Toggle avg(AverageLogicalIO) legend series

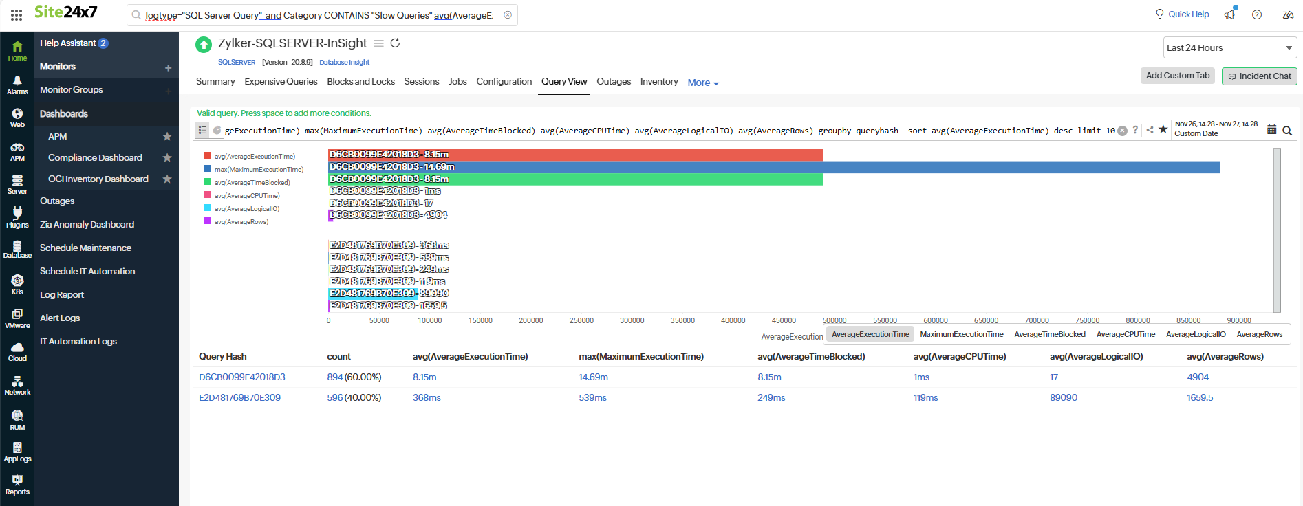pos(242,208)
